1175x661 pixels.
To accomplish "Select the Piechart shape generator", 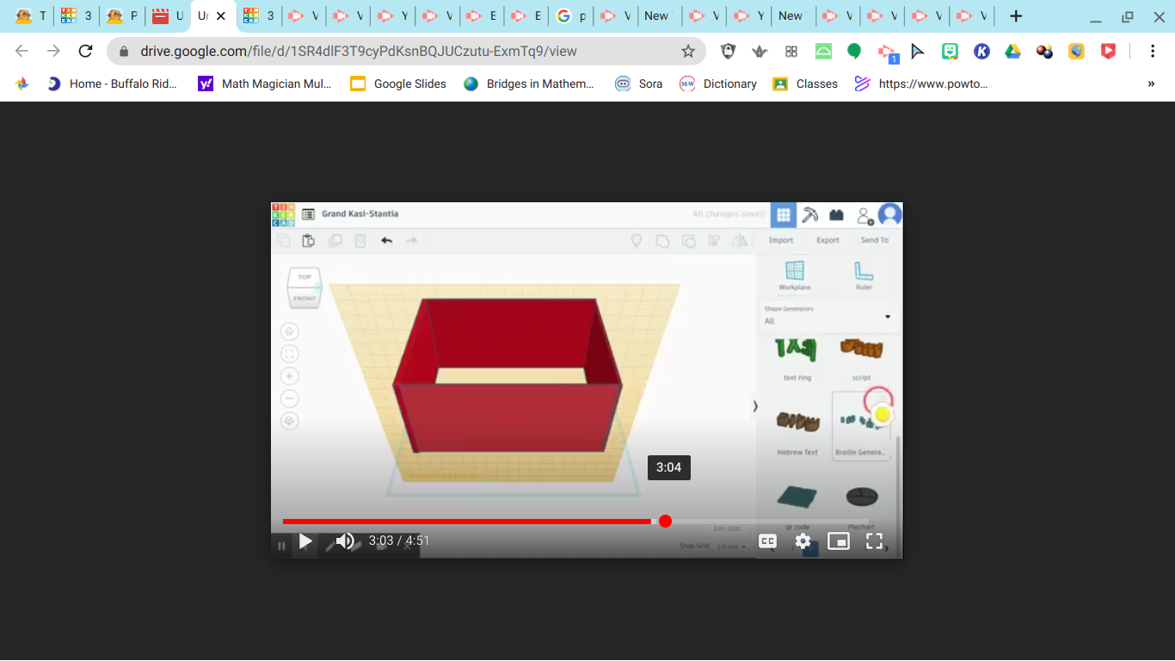I will pos(861,506).
